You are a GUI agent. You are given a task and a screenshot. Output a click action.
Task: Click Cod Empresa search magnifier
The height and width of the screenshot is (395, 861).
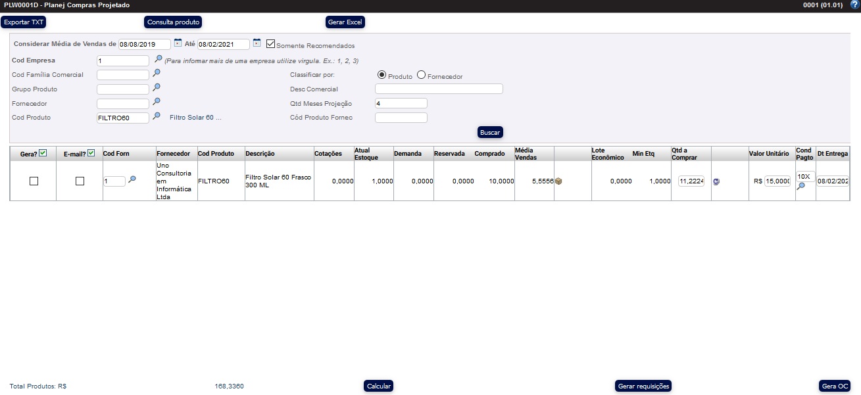(158, 59)
